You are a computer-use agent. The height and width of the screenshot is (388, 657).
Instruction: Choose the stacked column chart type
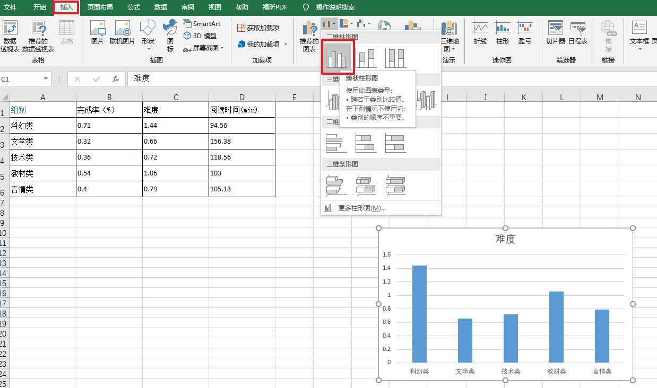point(366,58)
